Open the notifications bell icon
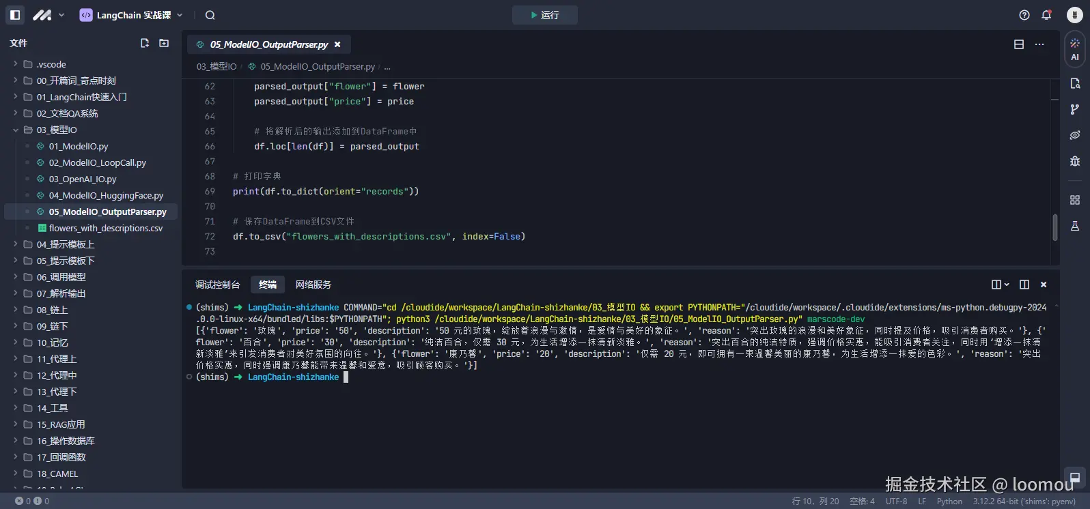Viewport: 1090px width, 509px height. 1046,15
